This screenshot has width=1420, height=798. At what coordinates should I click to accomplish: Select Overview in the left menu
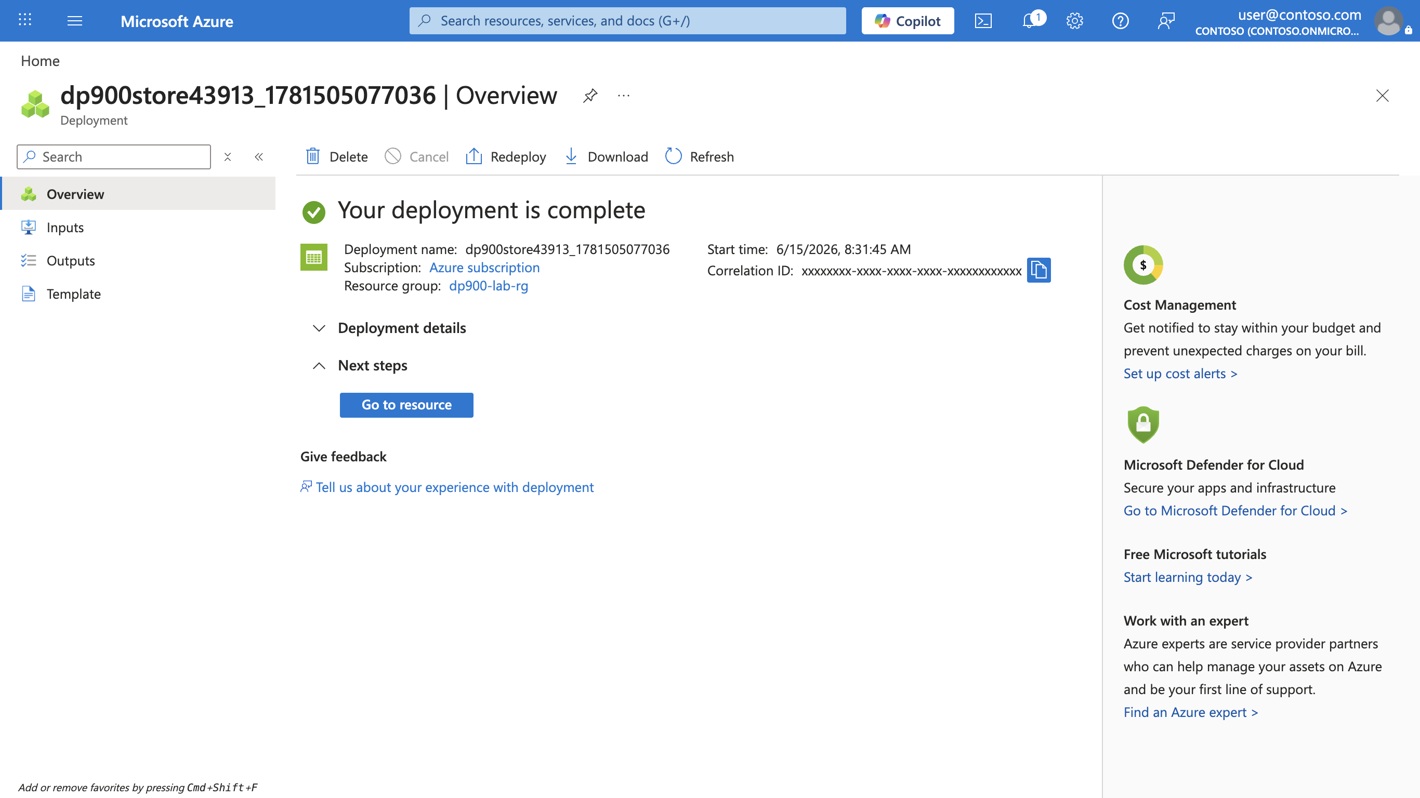click(138, 193)
